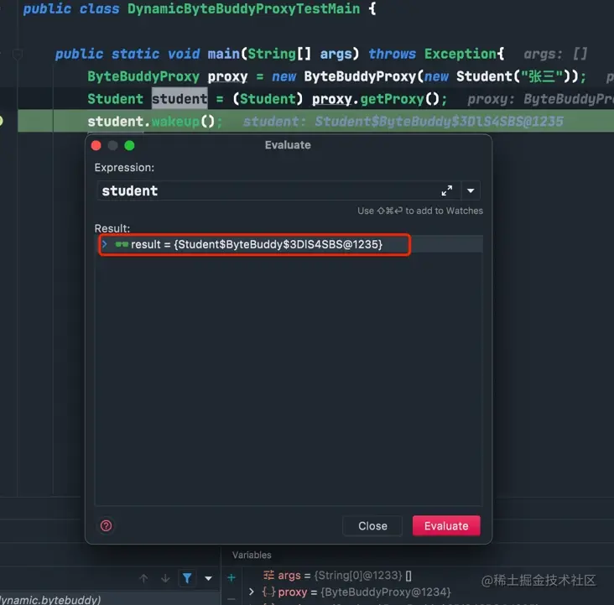Expand the proxy variable node

point(252,592)
